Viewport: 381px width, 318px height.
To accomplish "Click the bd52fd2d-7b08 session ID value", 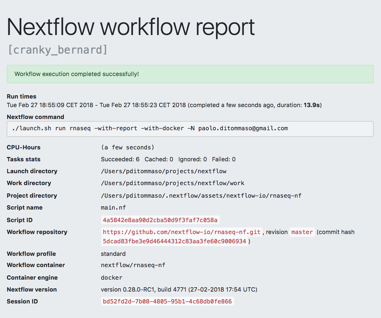I will (x=167, y=301).
